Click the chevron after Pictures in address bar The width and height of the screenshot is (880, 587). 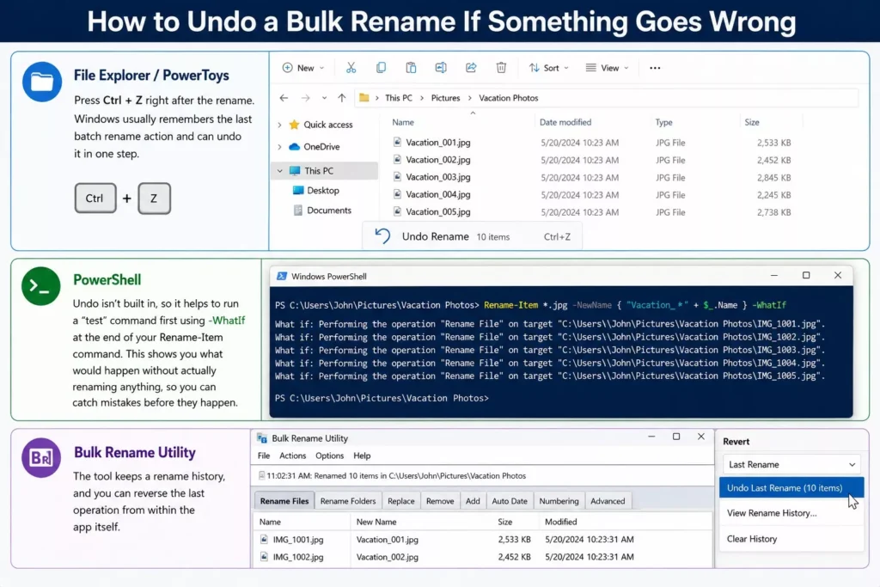[x=470, y=98]
